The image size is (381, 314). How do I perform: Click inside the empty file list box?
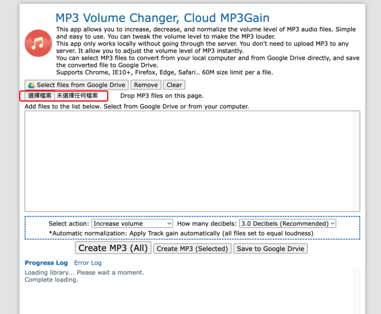pyautogui.click(x=190, y=161)
